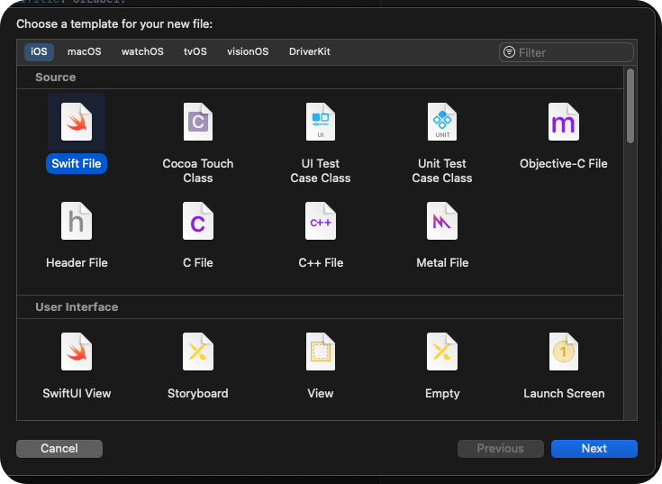Open the watchOS platform tab
Screen dimensions: 662x484
click(142, 51)
